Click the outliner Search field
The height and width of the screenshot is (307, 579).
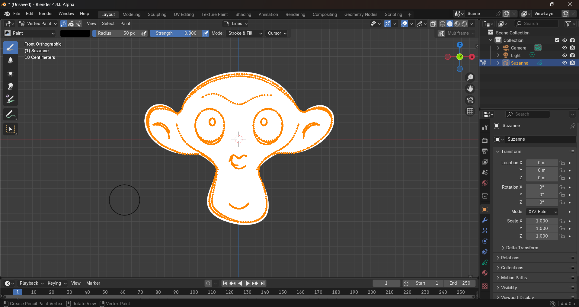tap(536, 24)
